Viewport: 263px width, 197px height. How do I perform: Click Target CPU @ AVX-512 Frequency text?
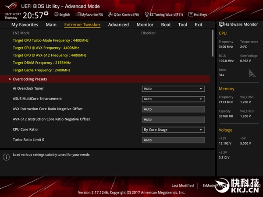(50, 55)
